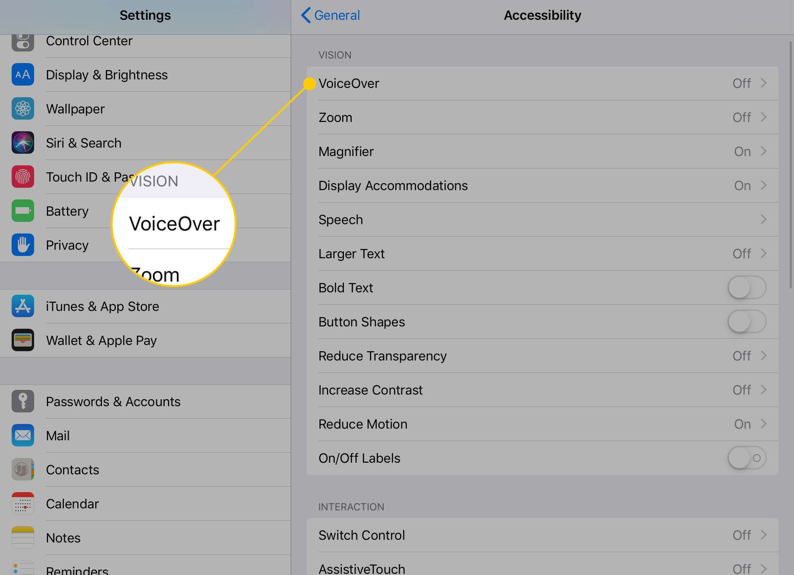Select the INTERACTION section header

[351, 507]
